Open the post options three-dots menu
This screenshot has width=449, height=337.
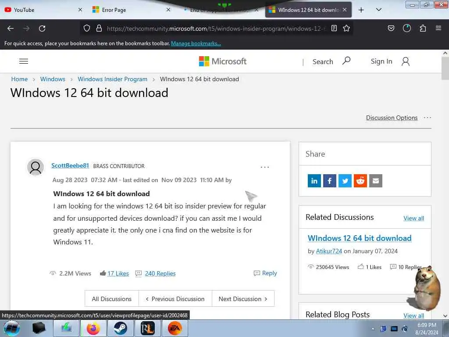264,167
